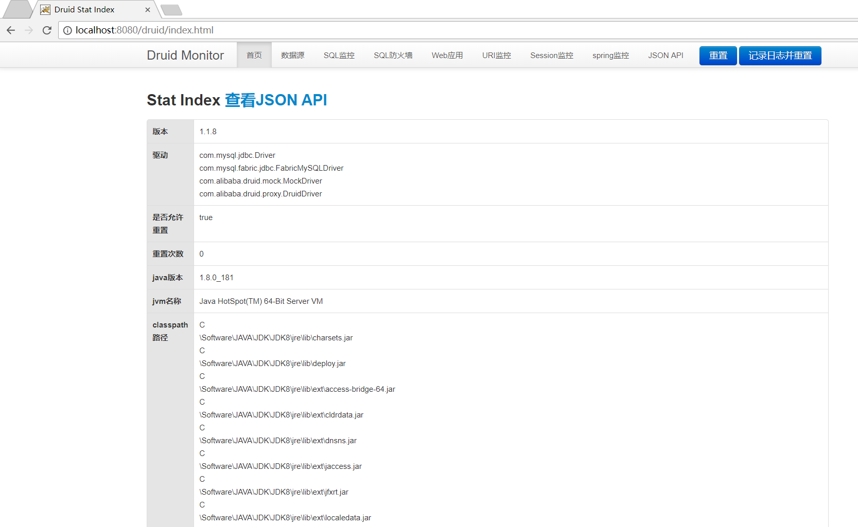Click the java版本 row label
The image size is (858, 527).
click(167, 278)
